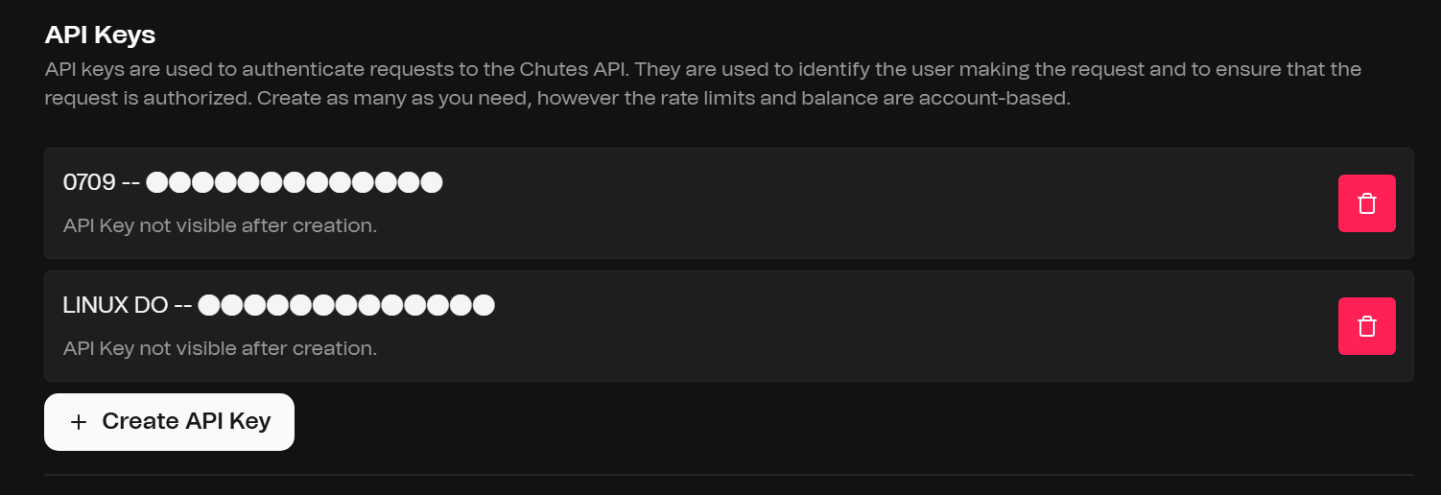Select the 0709 key name text

(x=89, y=182)
